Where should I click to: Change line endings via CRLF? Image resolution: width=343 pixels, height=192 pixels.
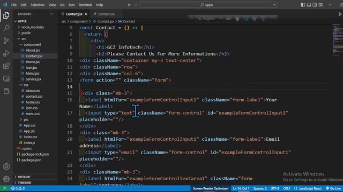click(x=286, y=188)
